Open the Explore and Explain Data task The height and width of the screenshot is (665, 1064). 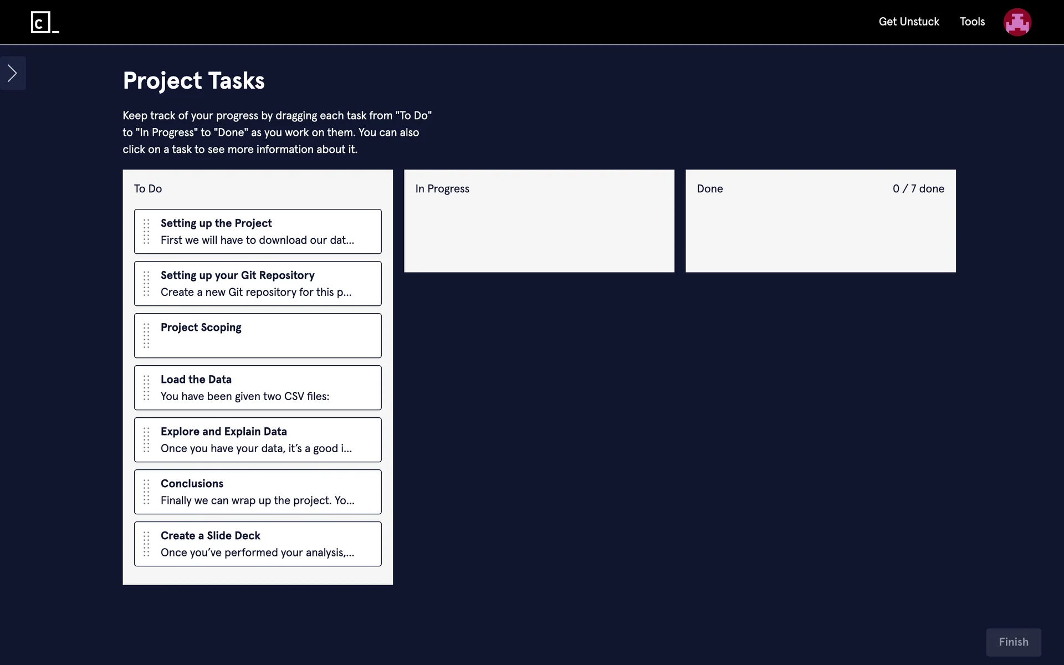pyautogui.click(x=266, y=440)
